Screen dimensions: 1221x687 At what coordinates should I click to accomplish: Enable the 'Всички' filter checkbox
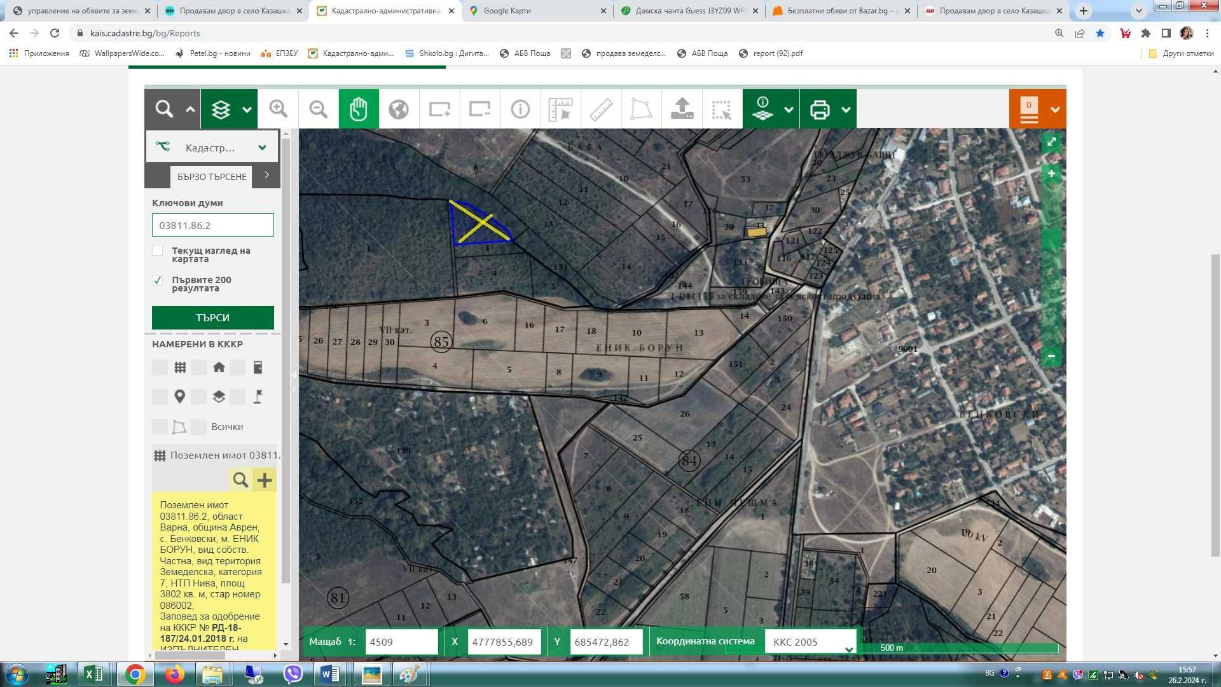(199, 427)
